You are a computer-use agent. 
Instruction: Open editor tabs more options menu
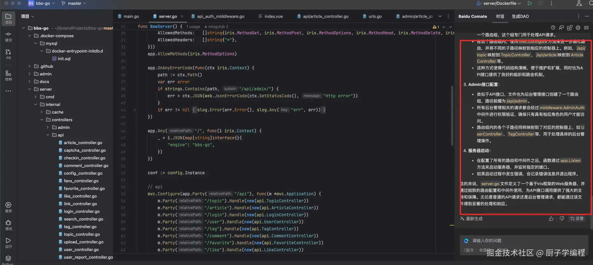point(448,16)
